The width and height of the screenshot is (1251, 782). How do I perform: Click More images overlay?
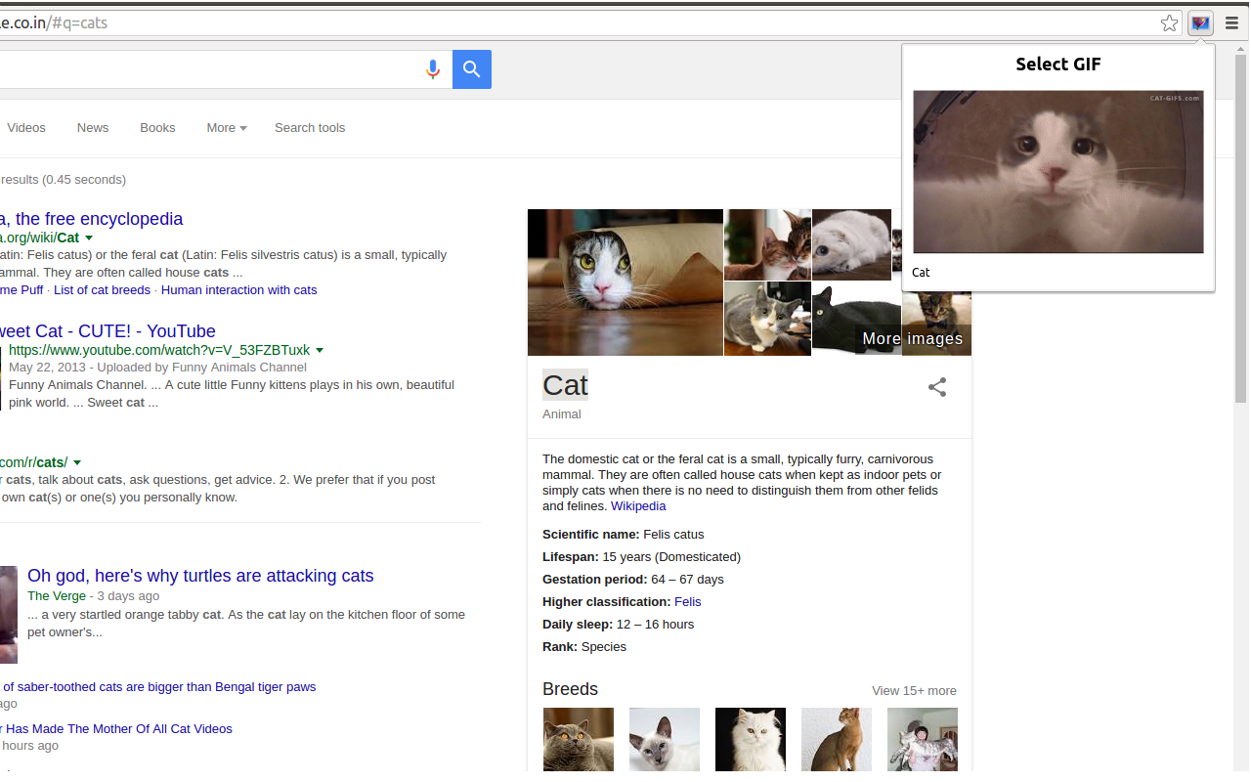913,339
